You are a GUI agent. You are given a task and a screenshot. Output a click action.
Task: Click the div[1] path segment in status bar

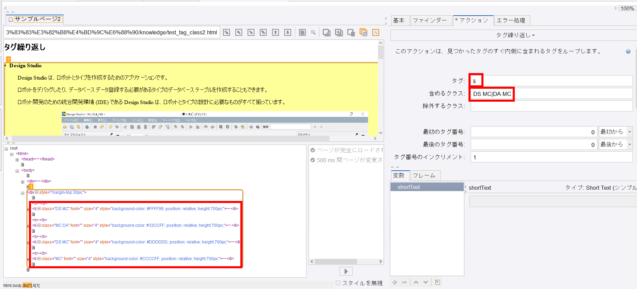[27, 286]
